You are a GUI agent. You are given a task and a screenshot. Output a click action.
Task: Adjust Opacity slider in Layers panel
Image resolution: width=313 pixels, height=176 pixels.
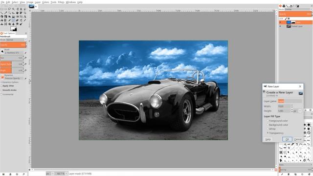click(x=295, y=14)
